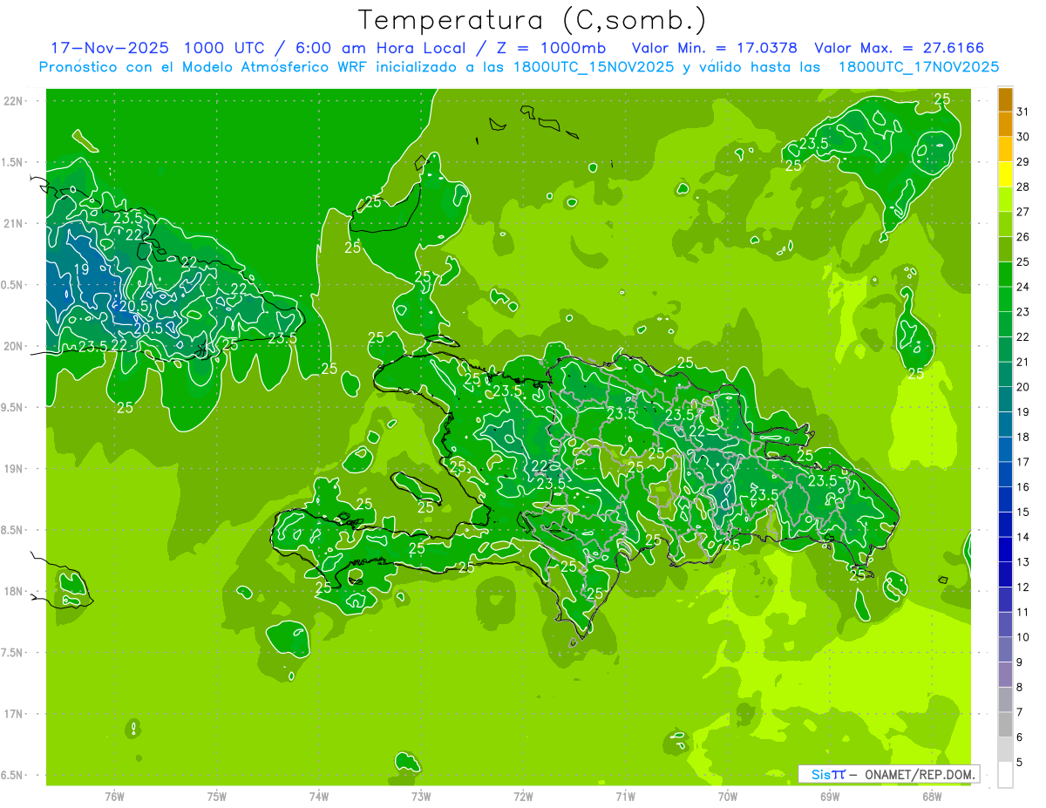Click the '70W' longitude axis label
Screen dimensions: 1046x808
[728, 796]
